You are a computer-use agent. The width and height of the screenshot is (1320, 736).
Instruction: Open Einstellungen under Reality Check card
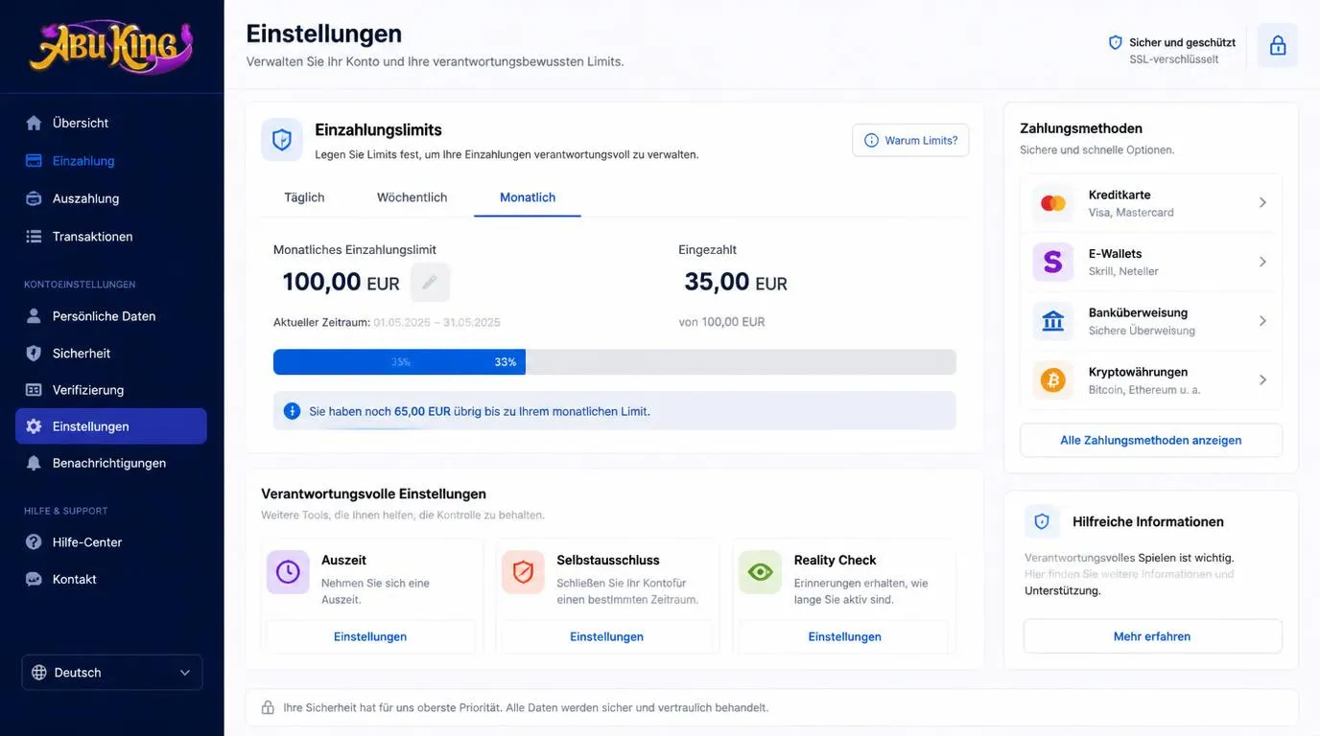(844, 636)
